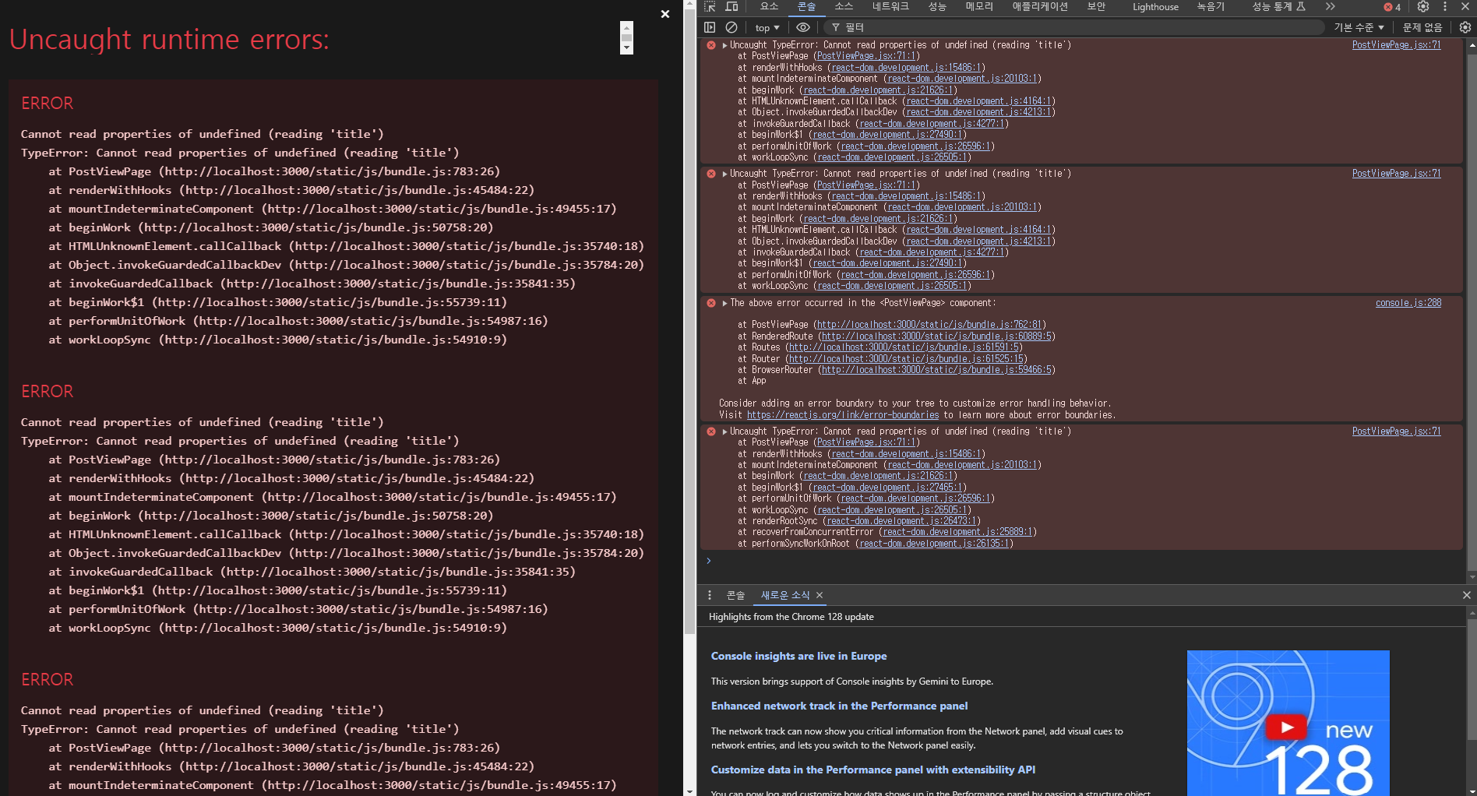Show more DevTools tabs with double chevron
The height and width of the screenshot is (796, 1477).
tap(1330, 6)
